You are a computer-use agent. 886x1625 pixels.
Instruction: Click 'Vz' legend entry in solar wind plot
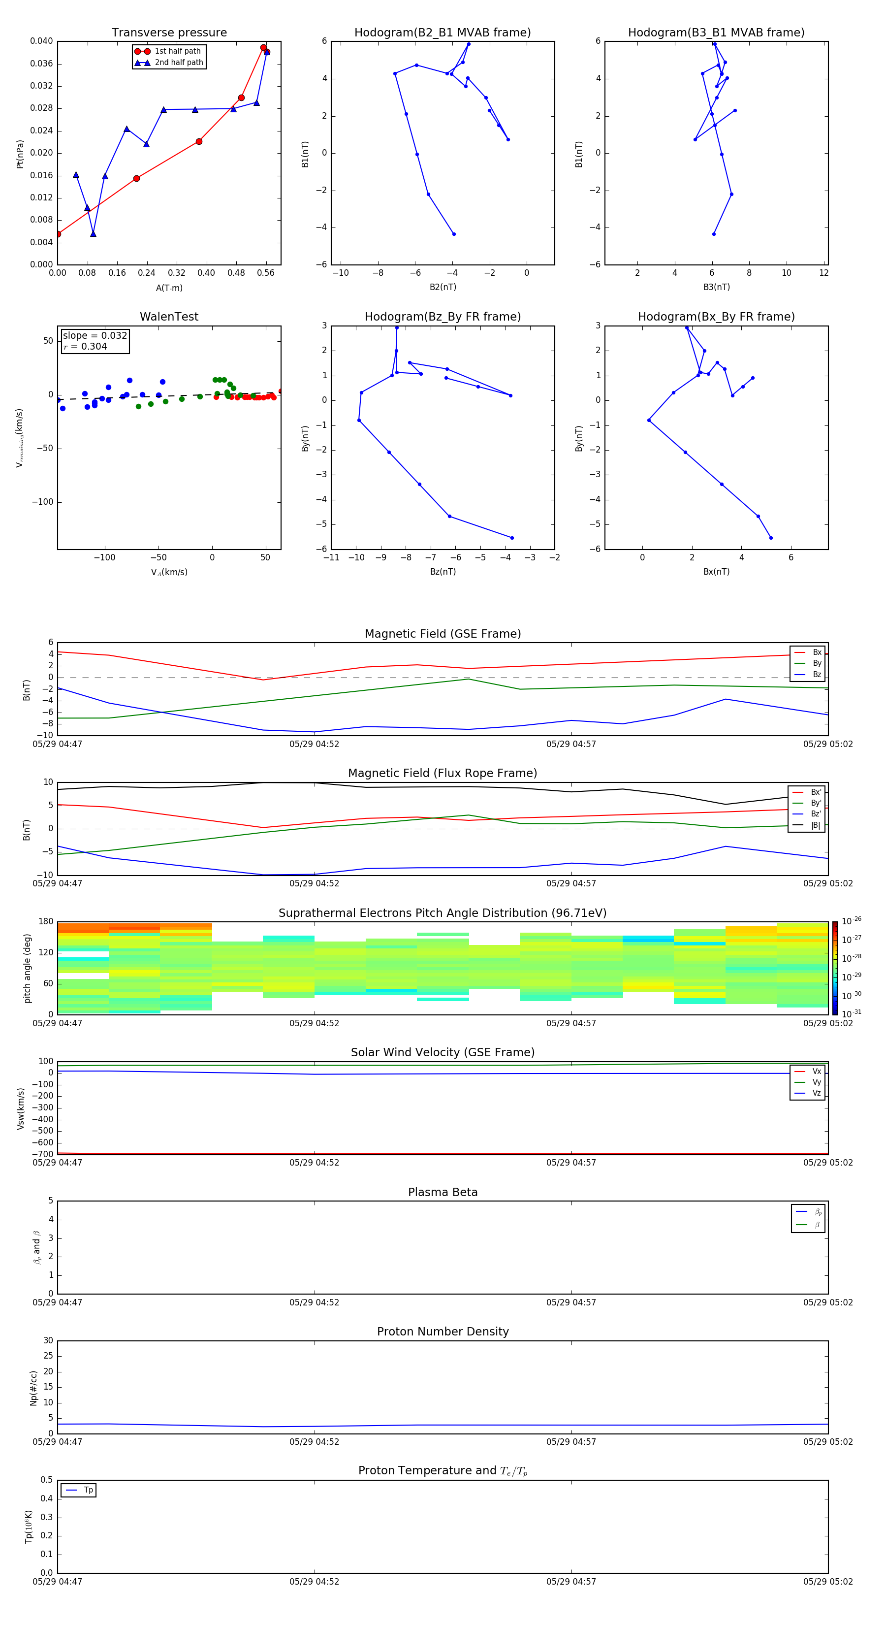pyautogui.click(x=808, y=1093)
